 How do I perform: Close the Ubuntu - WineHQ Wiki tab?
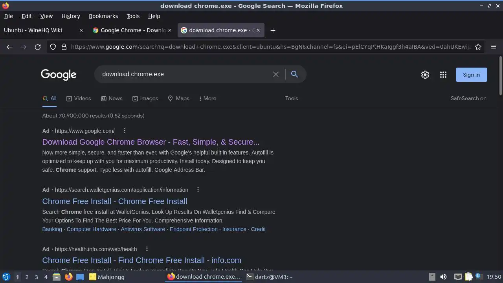coord(81,30)
